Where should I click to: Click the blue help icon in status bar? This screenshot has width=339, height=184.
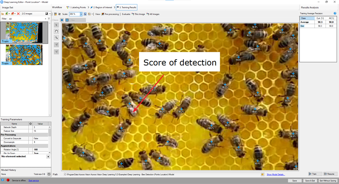2,180
